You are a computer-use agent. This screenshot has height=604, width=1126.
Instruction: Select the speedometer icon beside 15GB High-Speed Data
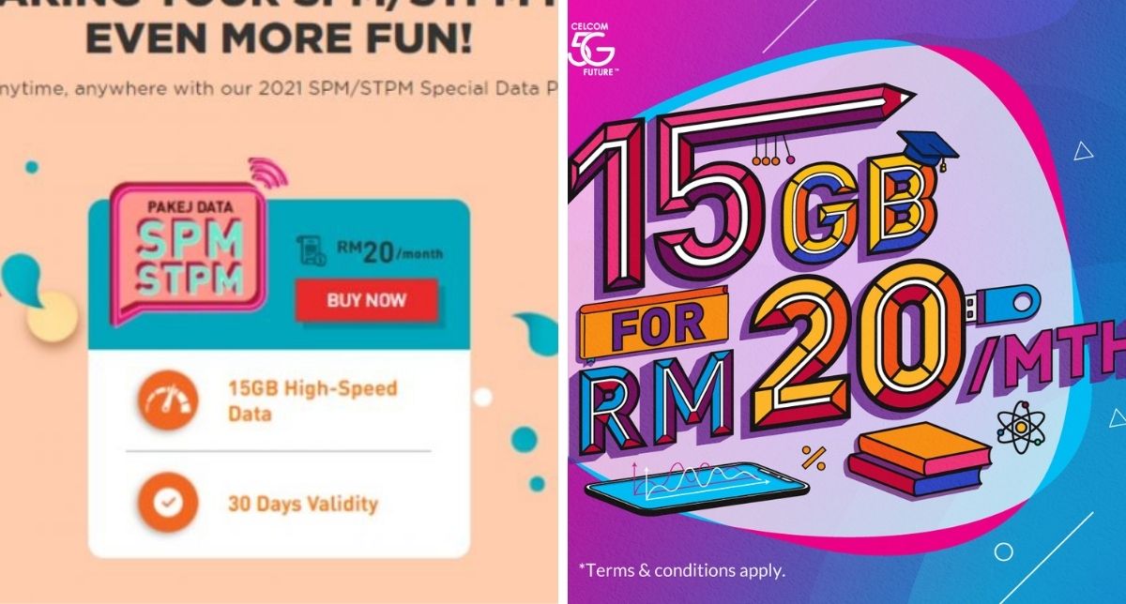[x=169, y=400]
